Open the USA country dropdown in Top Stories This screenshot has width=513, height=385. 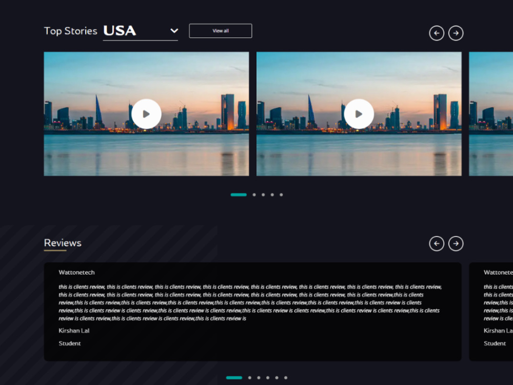click(141, 31)
